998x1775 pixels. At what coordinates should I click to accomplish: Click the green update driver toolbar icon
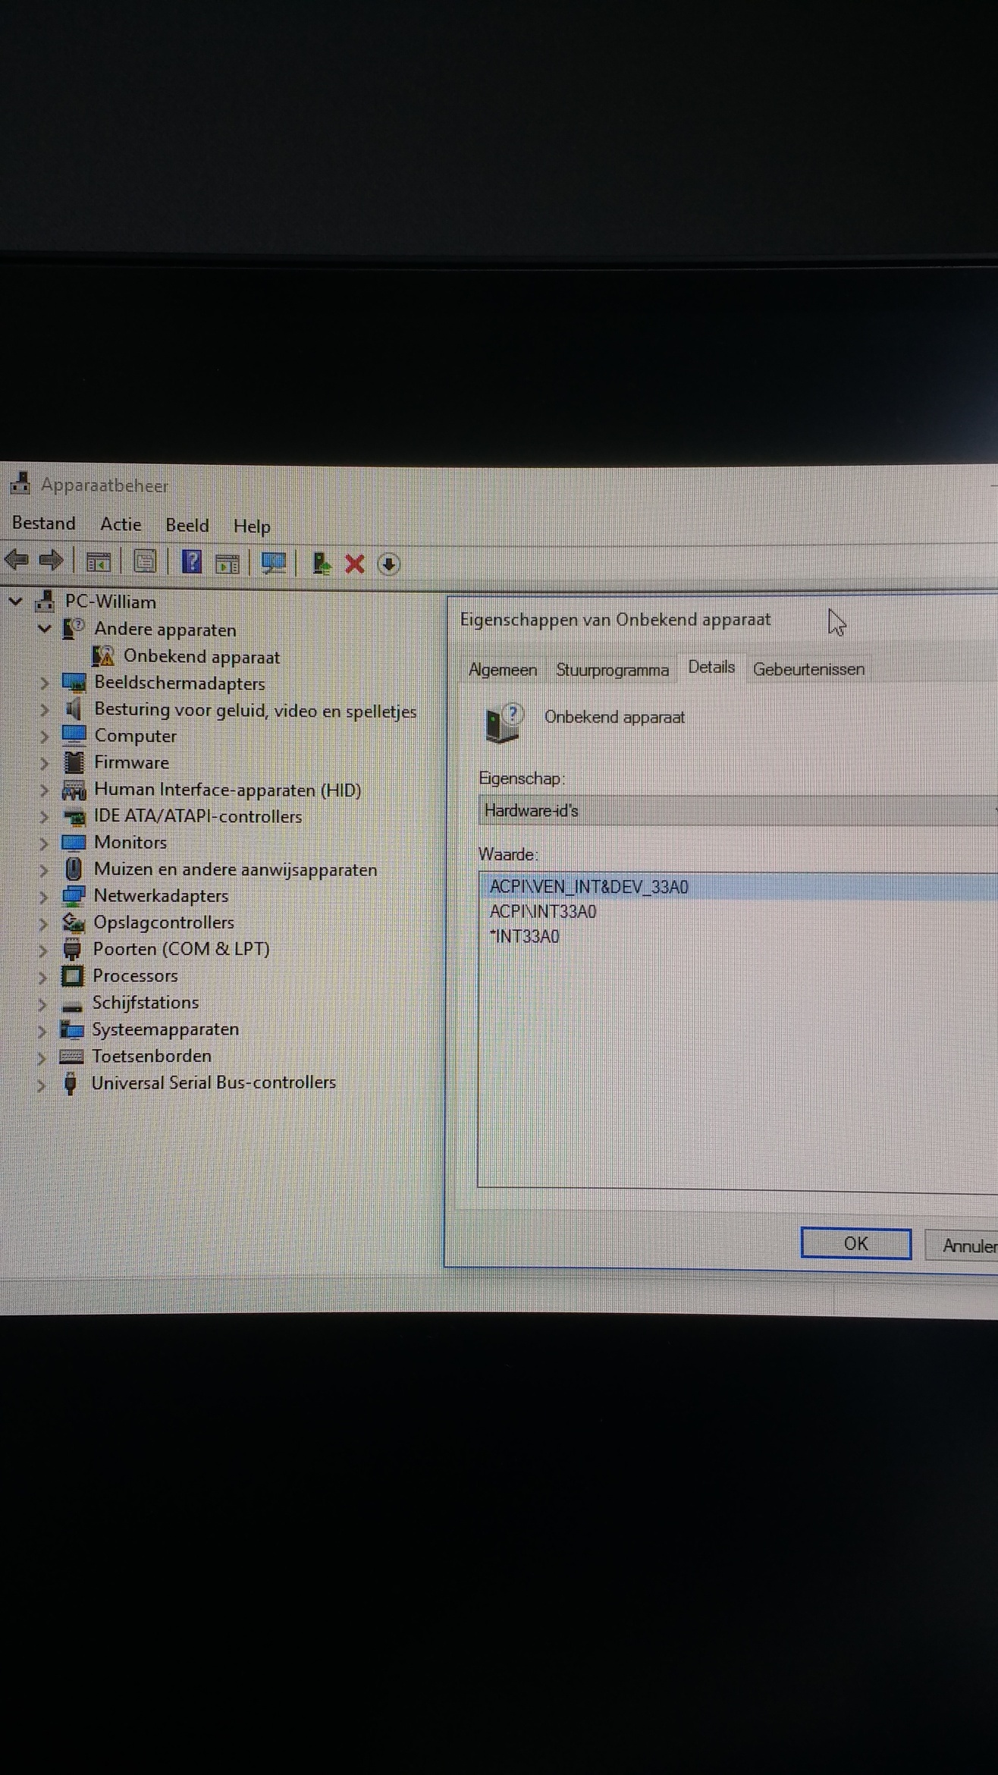coord(322,563)
